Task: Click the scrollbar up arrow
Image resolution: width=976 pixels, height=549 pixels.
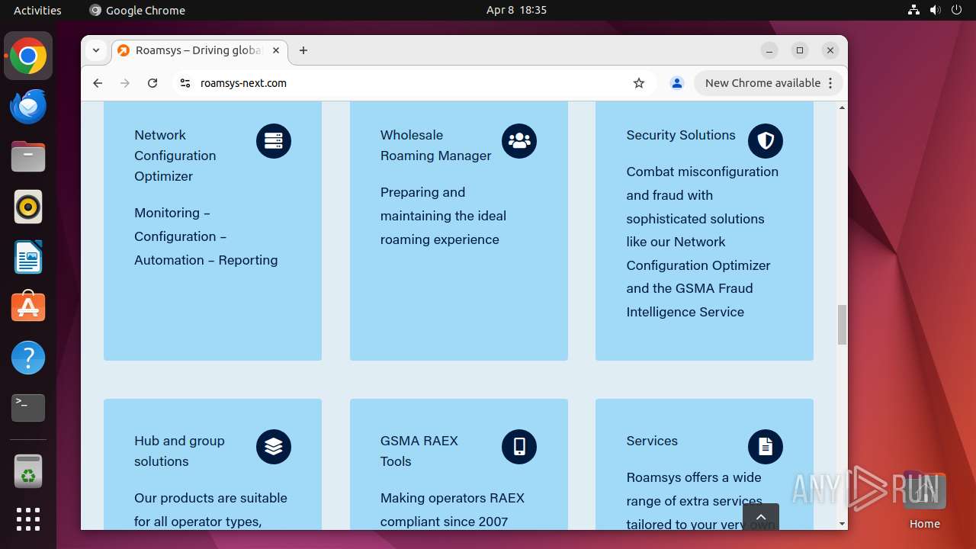Action: pos(842,108)
